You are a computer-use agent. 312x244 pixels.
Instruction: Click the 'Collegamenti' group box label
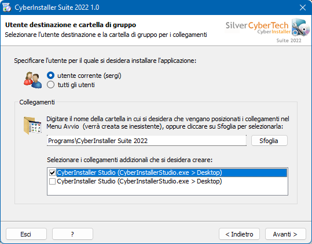[x=37, y=102]
